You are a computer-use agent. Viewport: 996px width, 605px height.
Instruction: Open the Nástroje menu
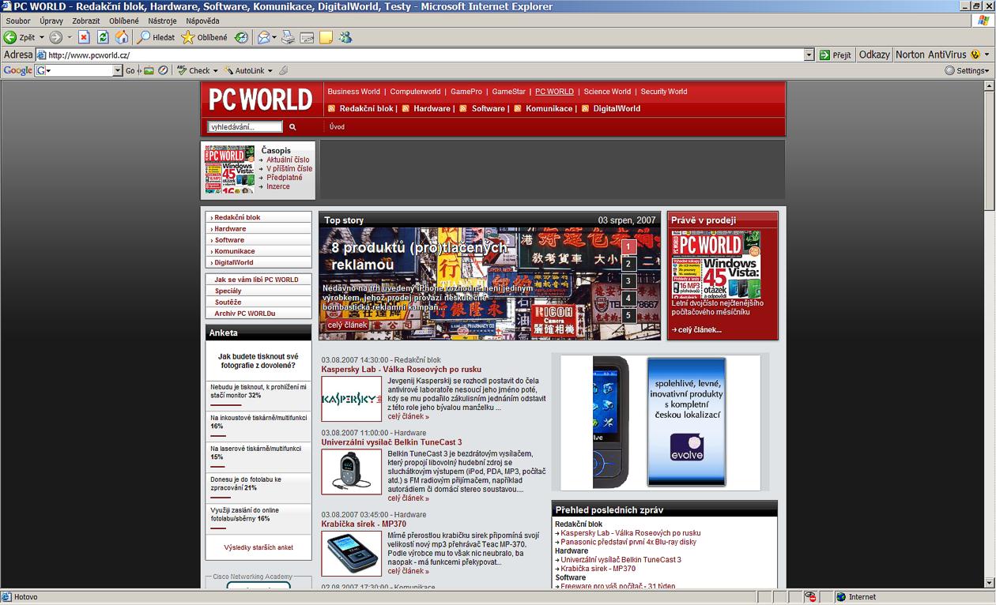tap(162, 21)
